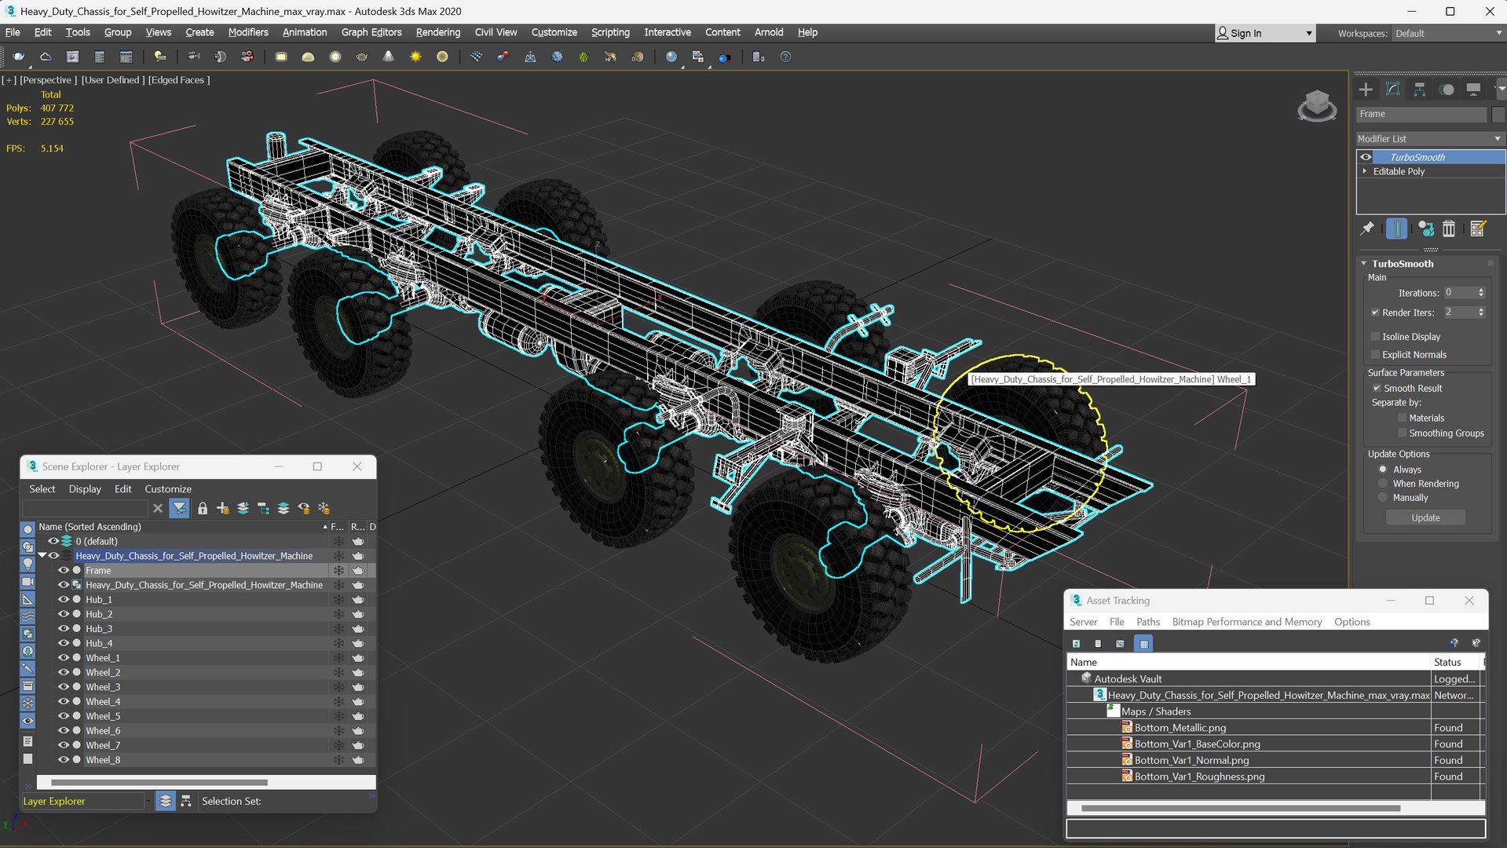
Task: Click the Update button in TurboSmooth
Action: (x=1425, y=518)
